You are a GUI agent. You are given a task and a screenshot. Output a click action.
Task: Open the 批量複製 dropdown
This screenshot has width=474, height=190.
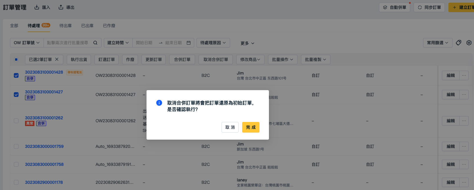click(x=316, y=60)
